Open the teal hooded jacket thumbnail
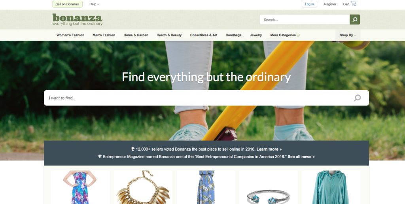Viewport: 405px width, 204px height. coord(331,187)
